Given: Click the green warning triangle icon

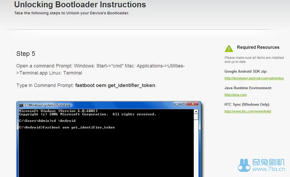Looking at the screenshot, I should [229, 49].
